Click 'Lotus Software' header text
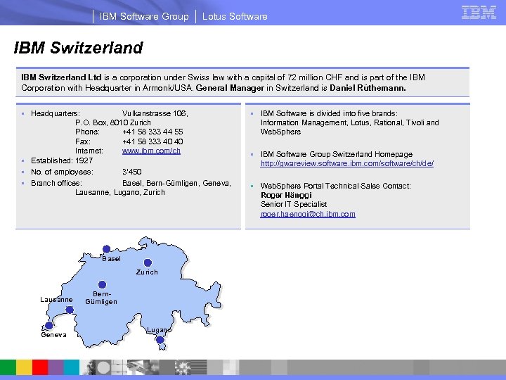The width and height of the screenshot is (506, 380). [x=235, y=16]
